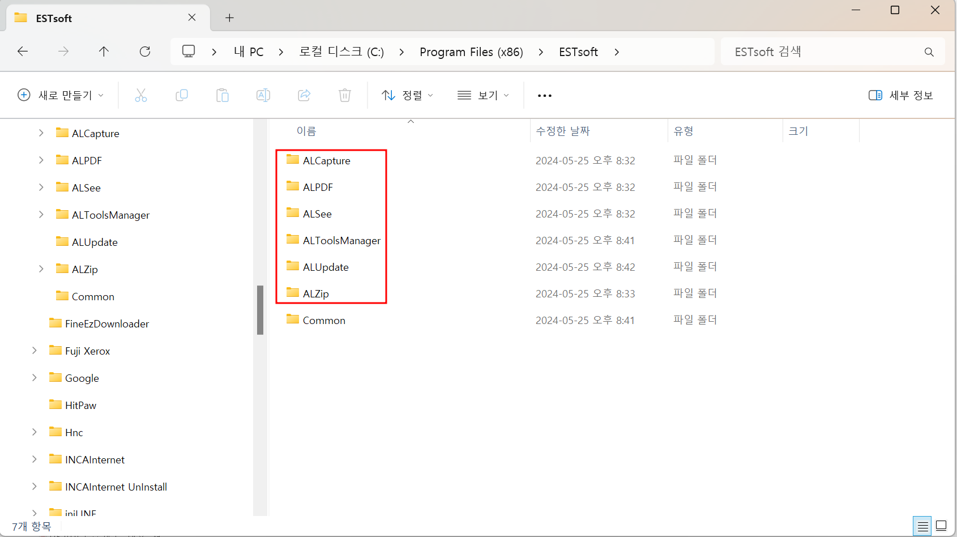Select INCAInternet UnInstall tree label
Image resolution: width=957 pixels, height=537 pixels.
[116, 487]
